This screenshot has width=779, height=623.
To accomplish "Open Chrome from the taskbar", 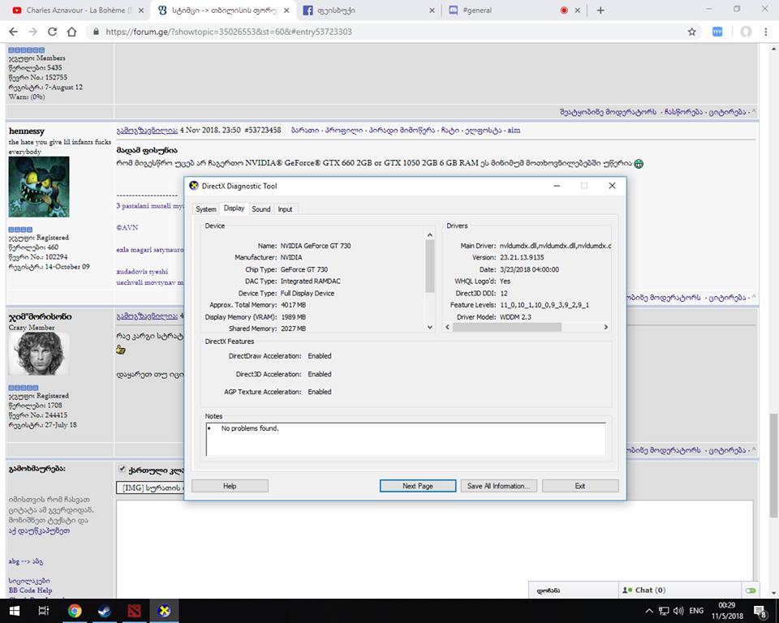I will pos(75,611).
